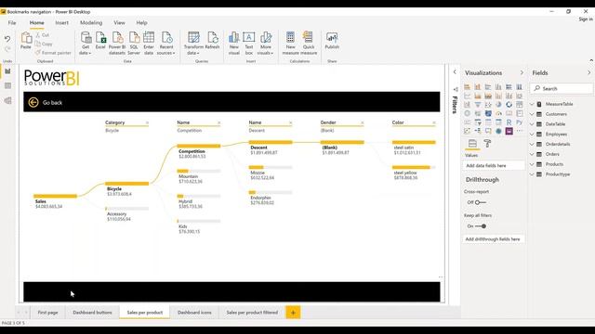Remove the Color level with its X
Viewport: 595px width, 334px height.
pyautogui.click(x=434, y=122)
